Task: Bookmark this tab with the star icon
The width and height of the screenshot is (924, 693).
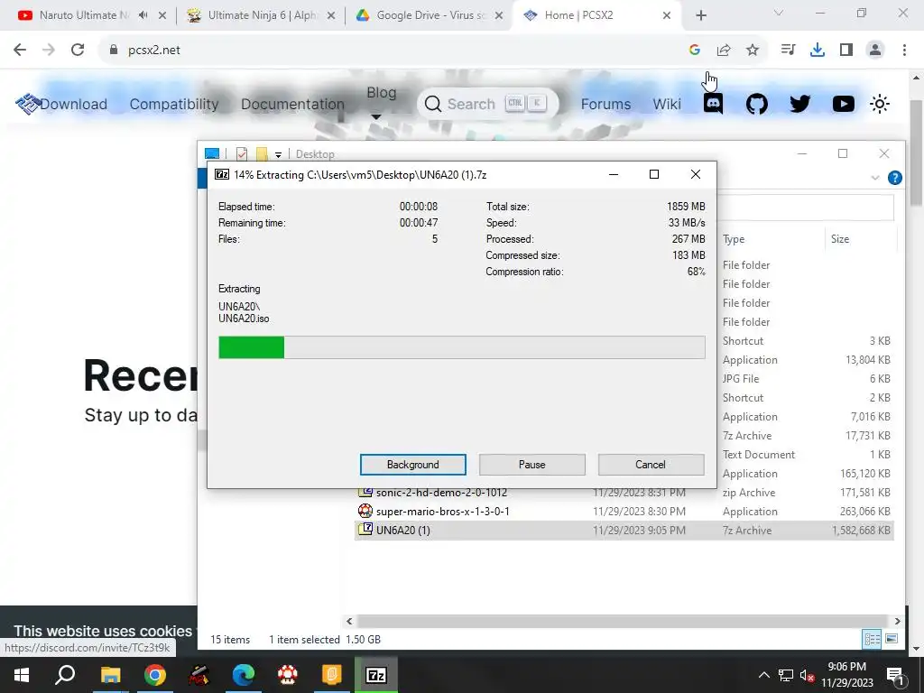Action: (x=753, y=51)
